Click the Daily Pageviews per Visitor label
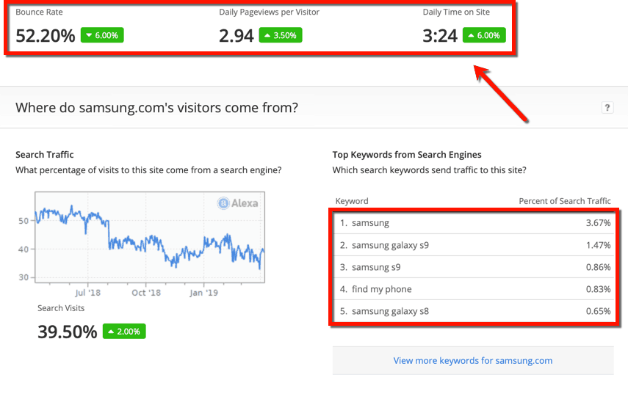Screen dimensions: 628x394 (269, 12)
